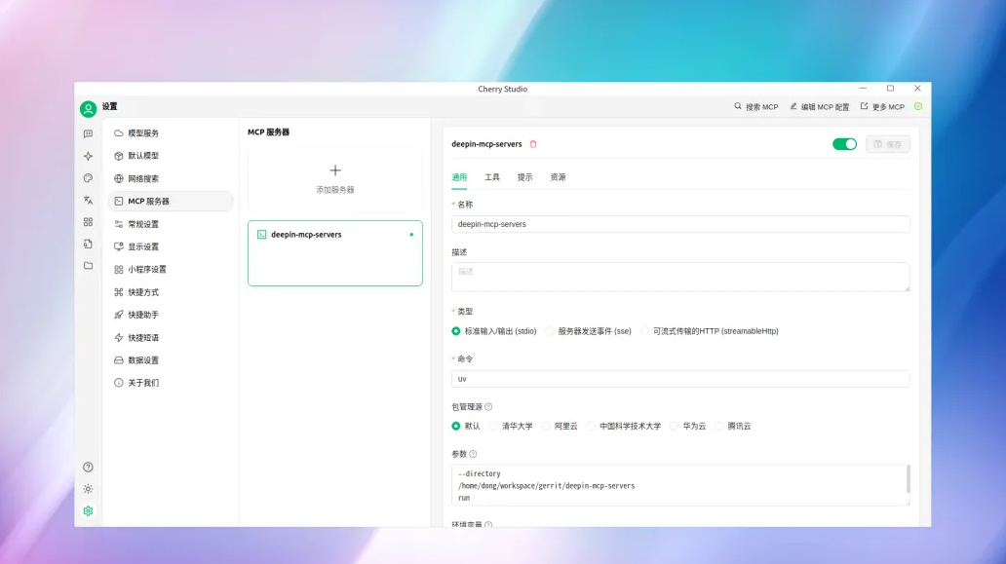Click the 名称 input field
The height and width of the screenshot is (564, 1006).
click(x=680, y=224)
